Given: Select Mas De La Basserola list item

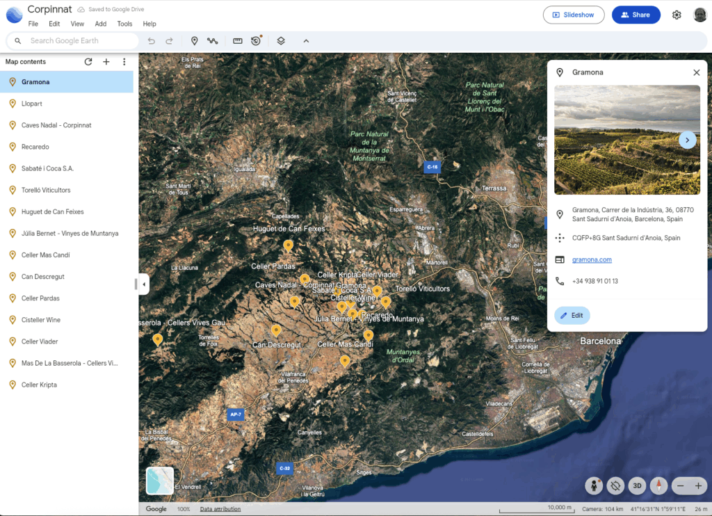Looking at the screenshot, I should coord(67,364).
